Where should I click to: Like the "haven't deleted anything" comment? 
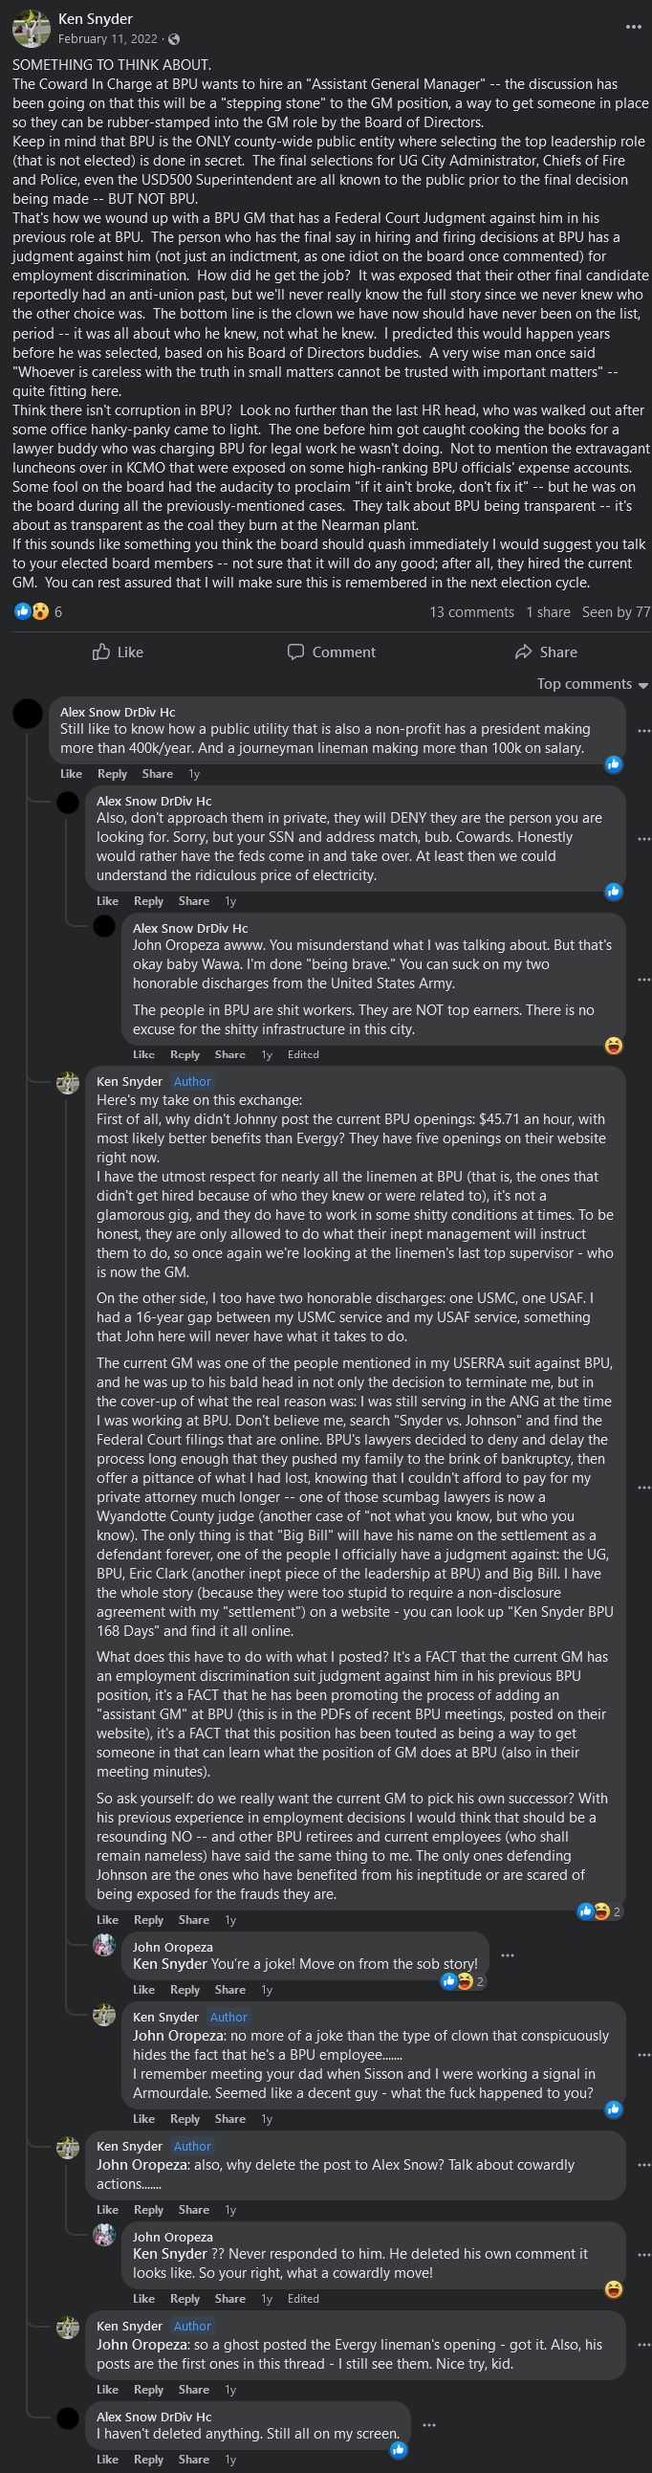(x=107, y=2452)
